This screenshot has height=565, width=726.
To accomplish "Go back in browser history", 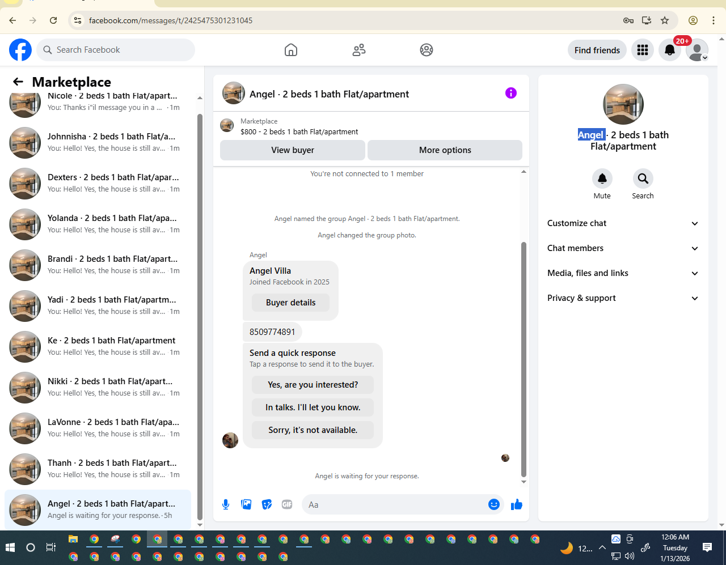I will [x=12, y=20].
